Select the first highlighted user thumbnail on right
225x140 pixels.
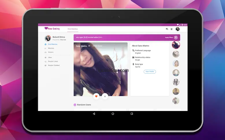176,45
